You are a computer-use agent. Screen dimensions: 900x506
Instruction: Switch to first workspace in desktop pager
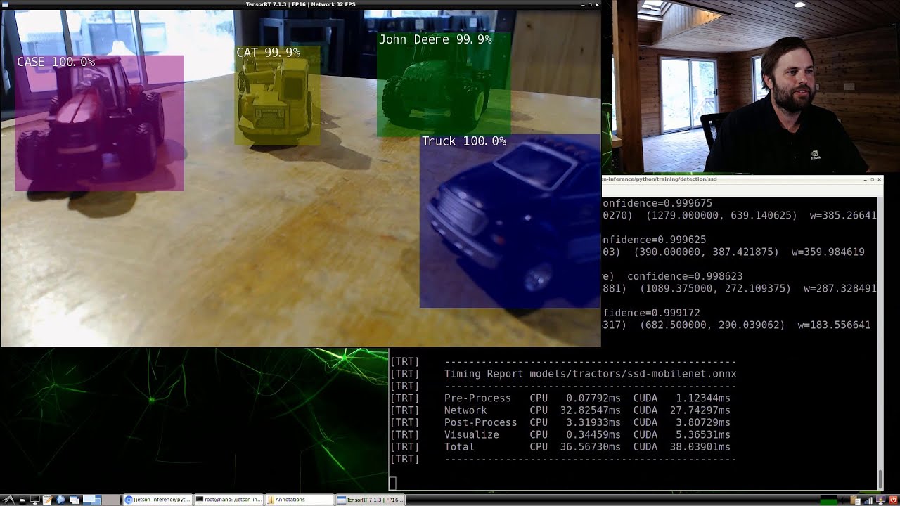click(92, 500)
